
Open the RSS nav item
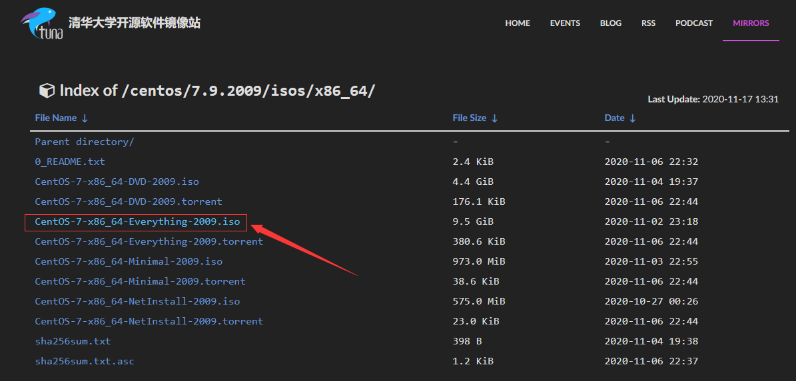click(648, 23)
